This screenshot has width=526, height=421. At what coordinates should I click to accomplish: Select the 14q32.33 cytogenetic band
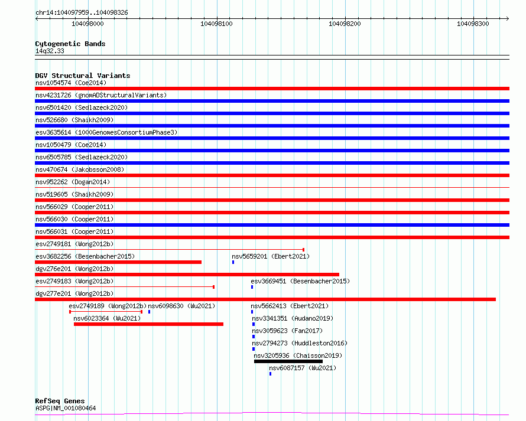pos(50,51)
